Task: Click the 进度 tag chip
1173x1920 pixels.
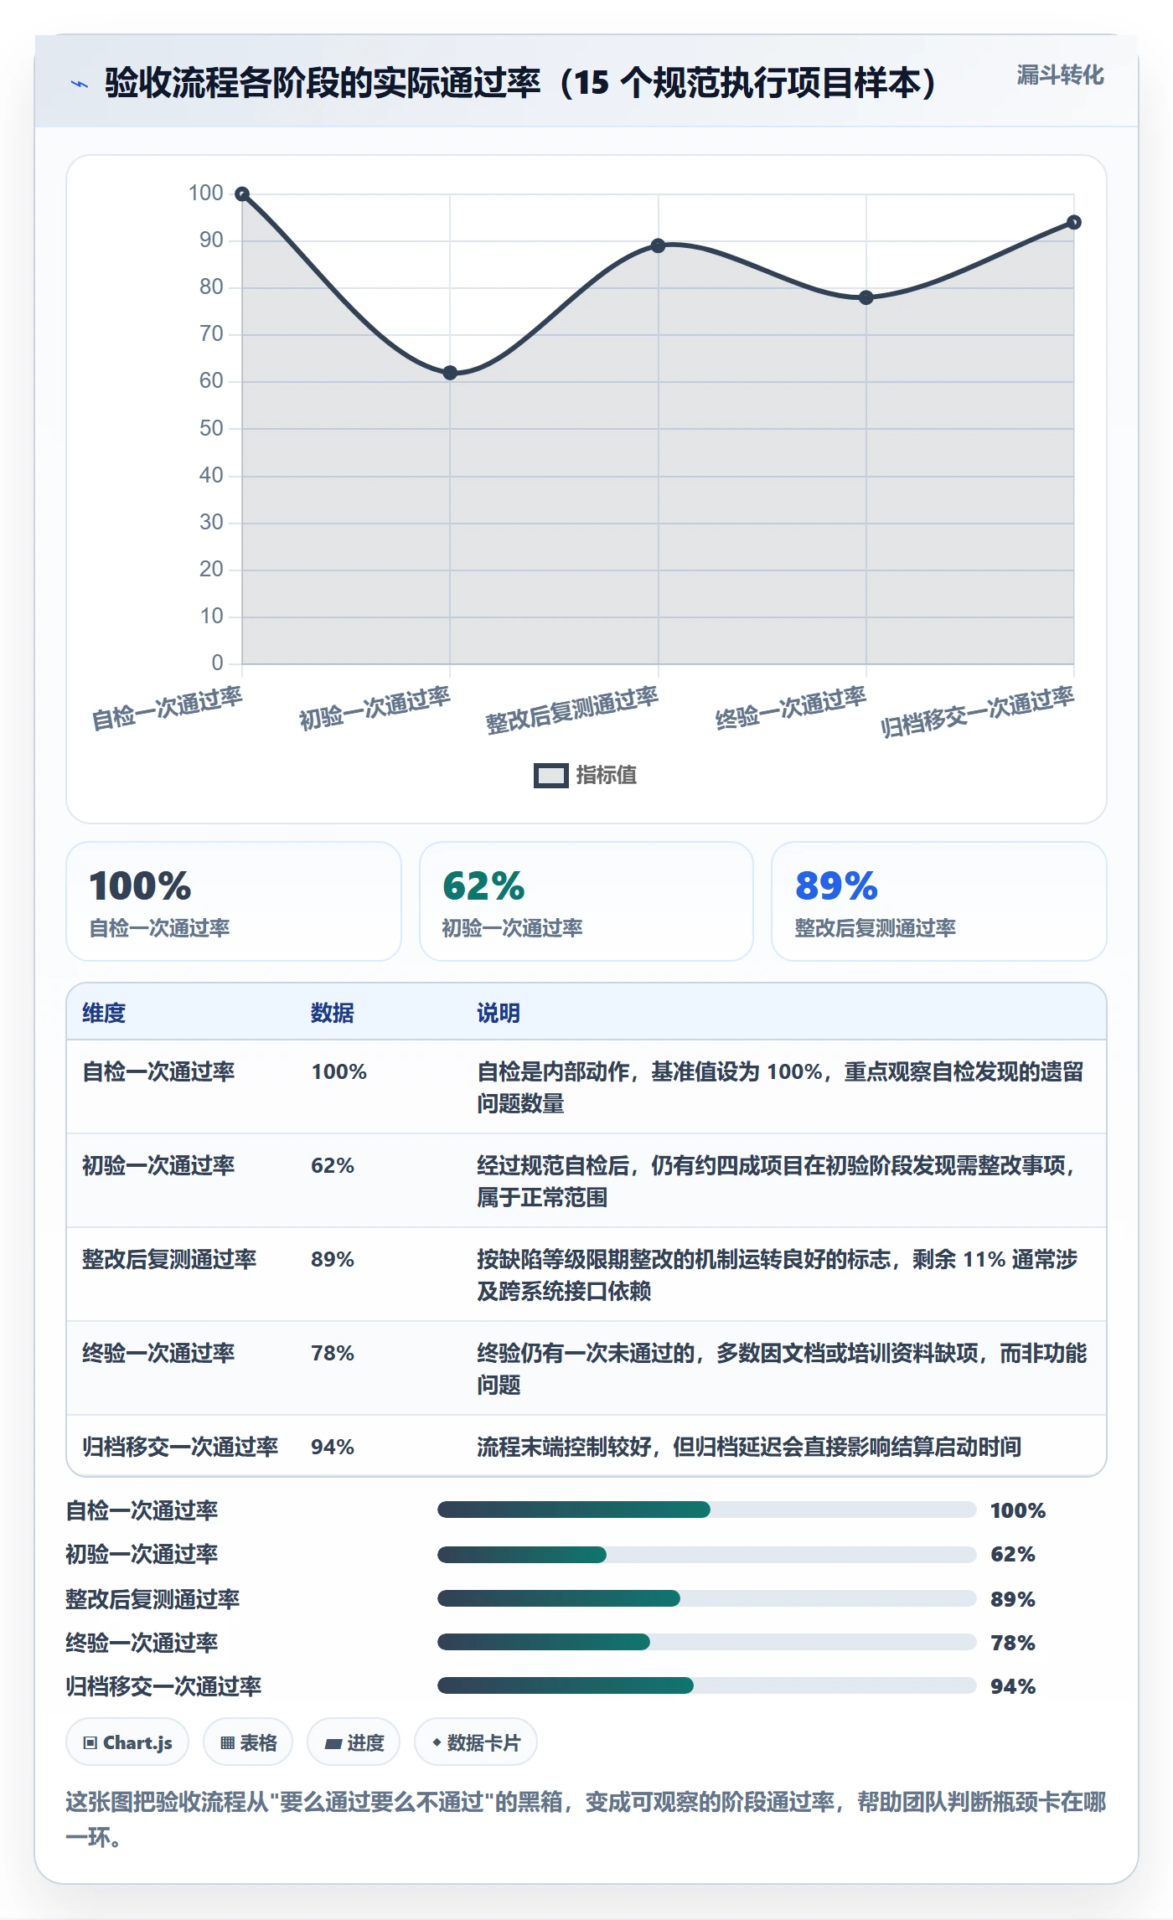Action: click(x=354, y=1742)
